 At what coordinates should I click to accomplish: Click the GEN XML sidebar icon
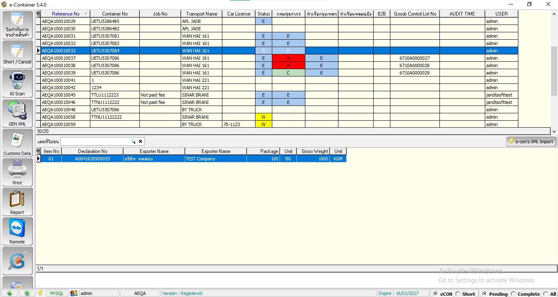(17, 113)
